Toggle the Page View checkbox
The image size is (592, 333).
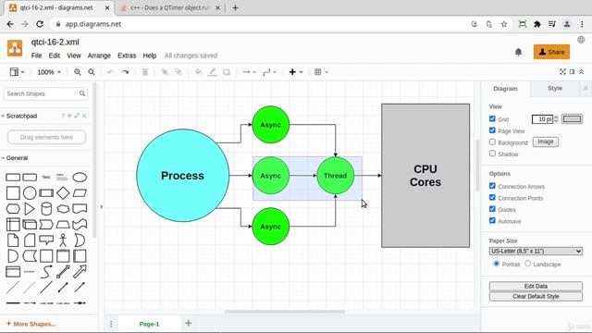tap(492, 130)
